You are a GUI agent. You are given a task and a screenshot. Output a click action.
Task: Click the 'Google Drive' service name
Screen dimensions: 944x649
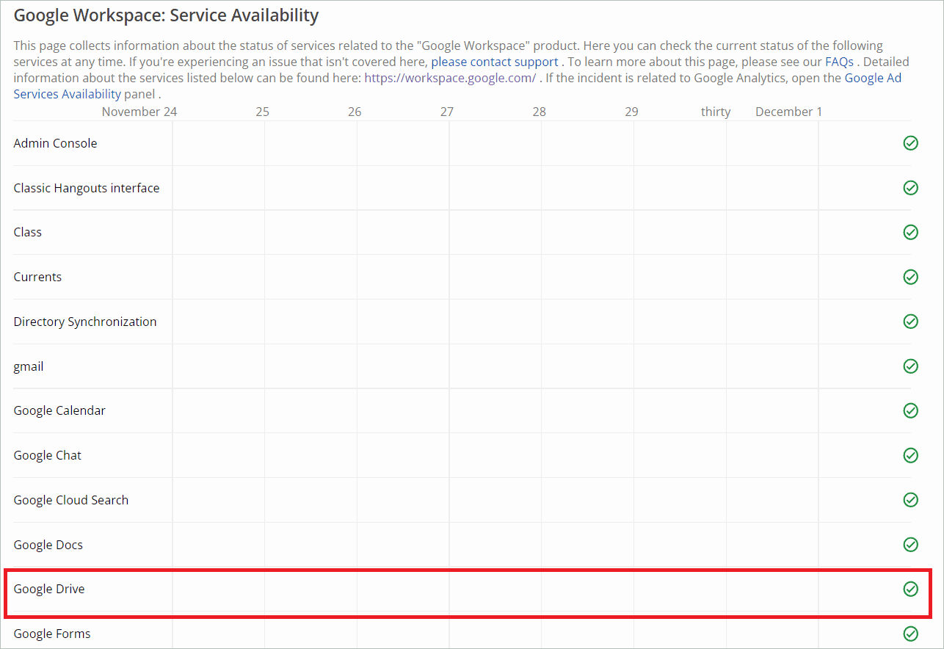(x=49, y=589)
